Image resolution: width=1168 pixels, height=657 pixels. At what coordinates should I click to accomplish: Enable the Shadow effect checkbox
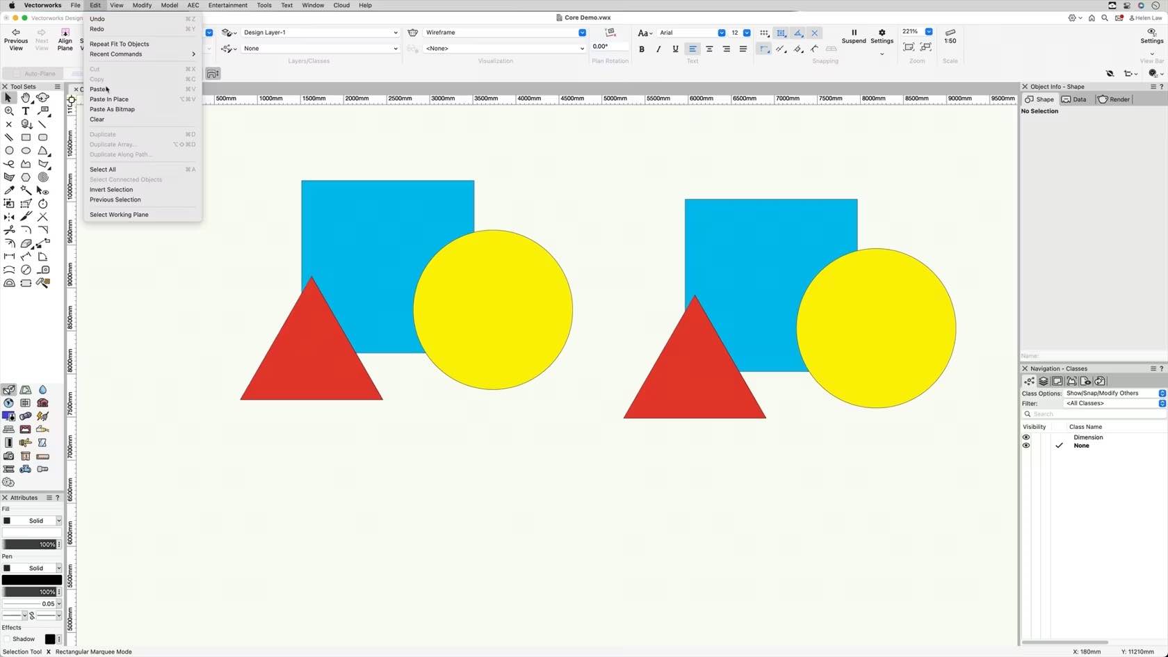pyautogui.click(x=7, y=639)
